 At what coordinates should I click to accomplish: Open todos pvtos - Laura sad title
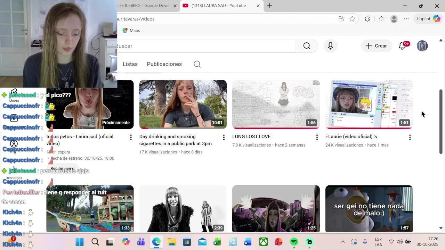[80, 140]
